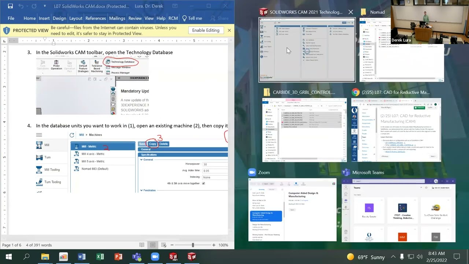Viewport: 469px width, 264px height.
Task: Open the Layout ribbon tab
Action: pos(76,18)
